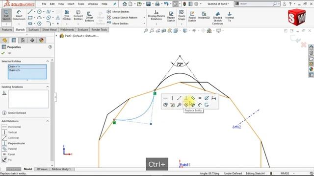
Task: Toggle Shaded Sketch Contours
Action: click(x=217, y=18)
